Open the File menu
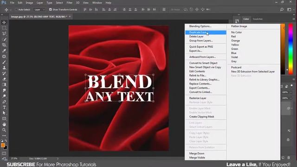The image size is (297, 167). click(x=12, y=3)
